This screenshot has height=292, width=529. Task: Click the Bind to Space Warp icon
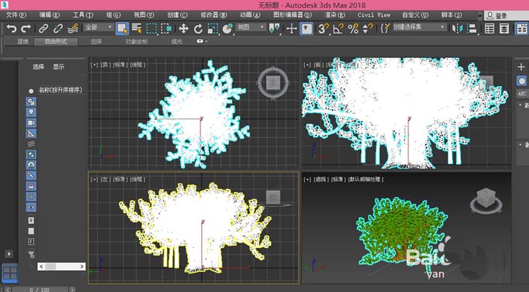[73, 28]
